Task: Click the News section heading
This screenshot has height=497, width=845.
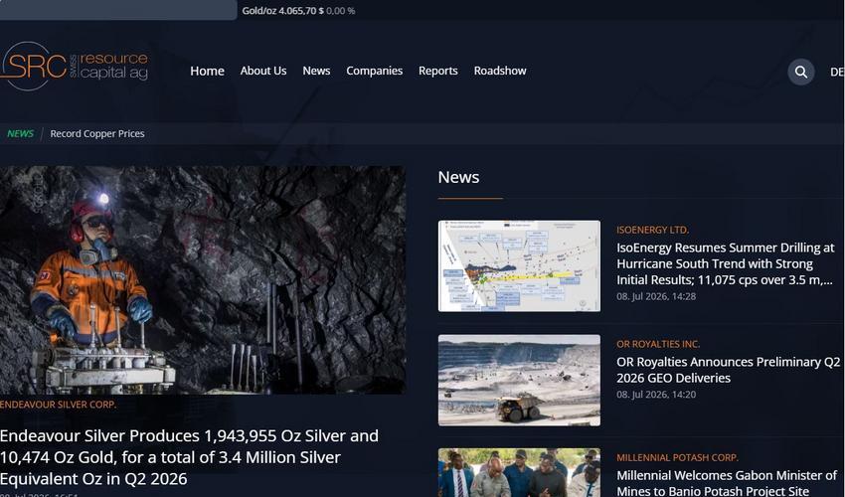Action: 458,177
